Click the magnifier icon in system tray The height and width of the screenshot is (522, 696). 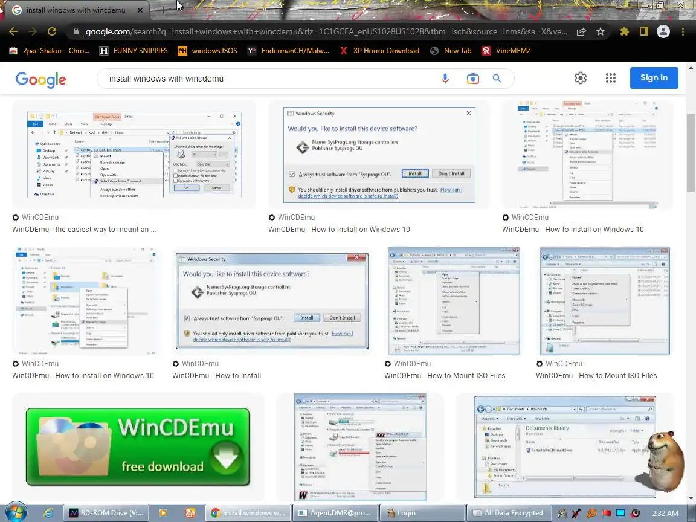[x=591, y=513]
